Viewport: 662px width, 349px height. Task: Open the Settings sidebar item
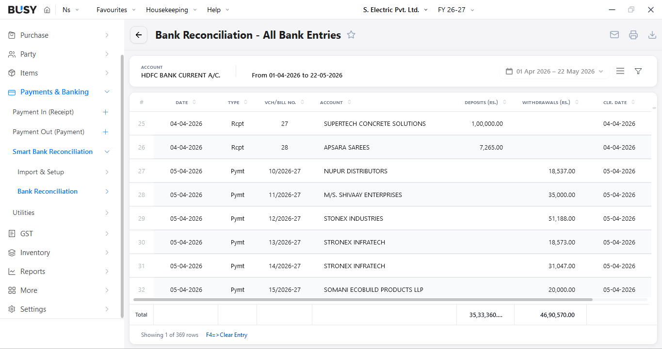[33, 309]
